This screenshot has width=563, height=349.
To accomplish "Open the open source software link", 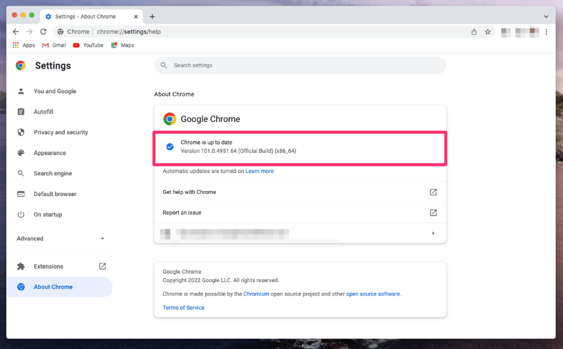I will [x=373, y=294].
